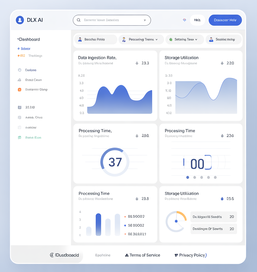Select the first blue carousel dot indicator

point(188,177)
